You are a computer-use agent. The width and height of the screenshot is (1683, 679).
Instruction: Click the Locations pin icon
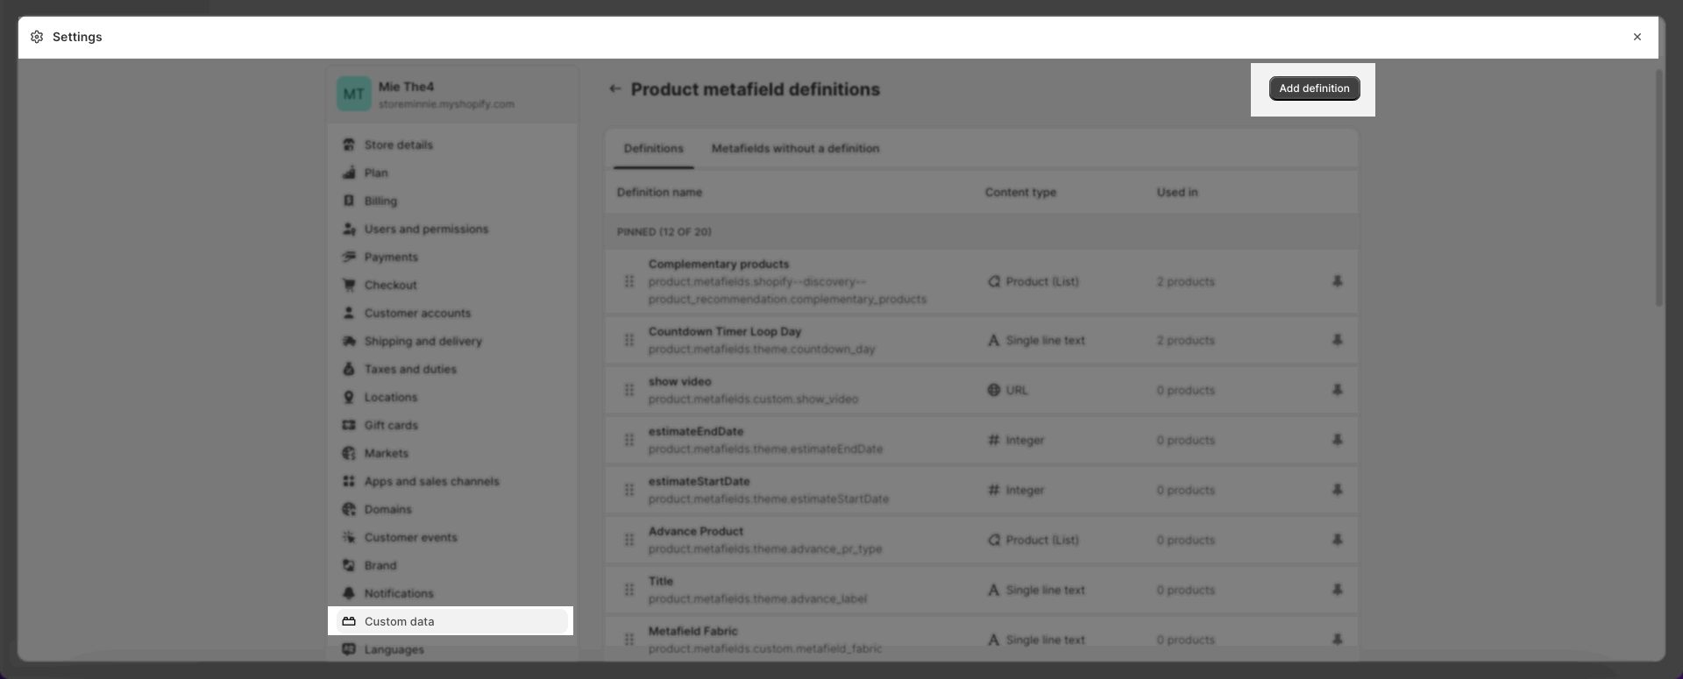(x=349, y=397)
